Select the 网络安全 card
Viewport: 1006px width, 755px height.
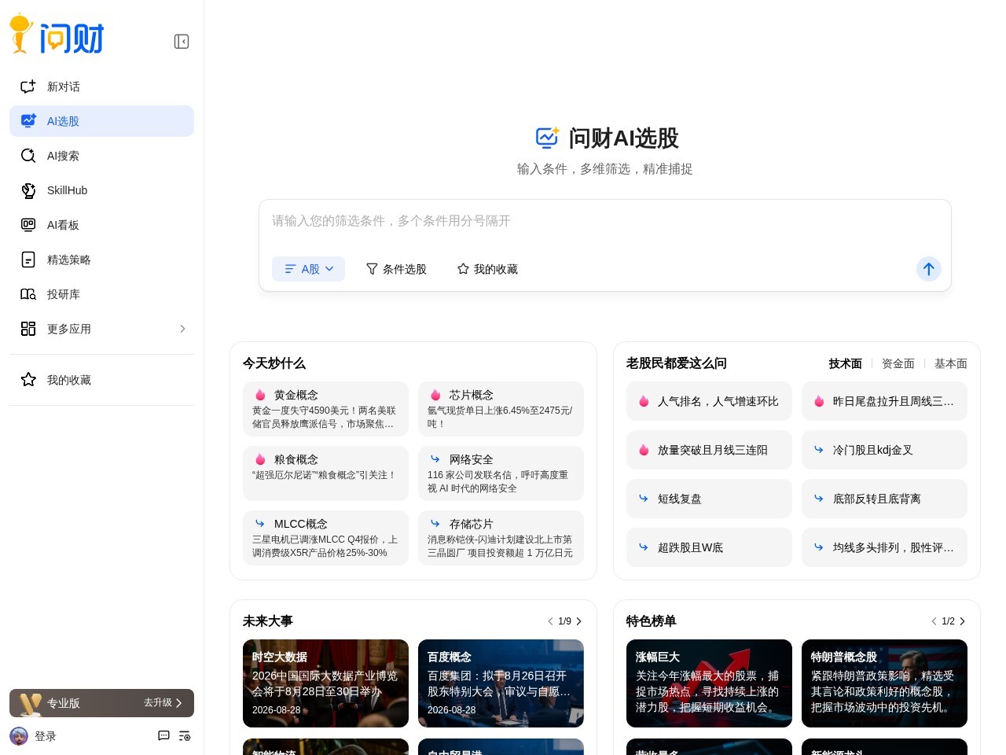[501, 473]
